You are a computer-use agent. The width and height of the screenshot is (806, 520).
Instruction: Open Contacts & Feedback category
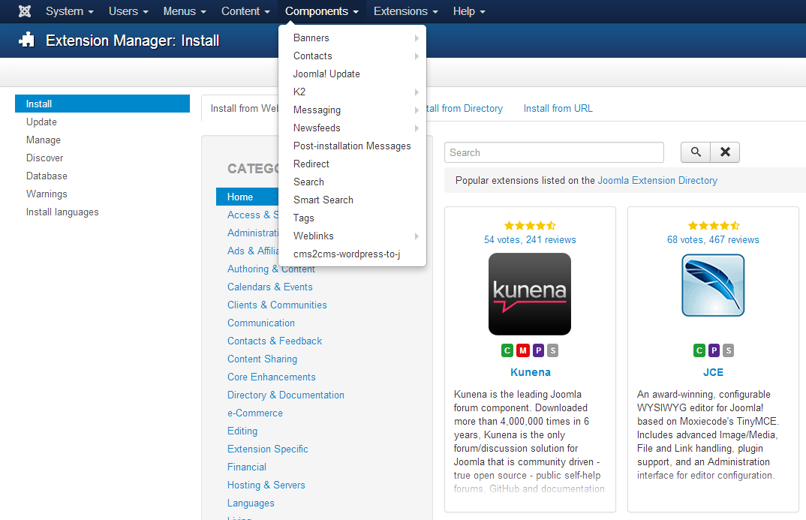coord(275,341)
